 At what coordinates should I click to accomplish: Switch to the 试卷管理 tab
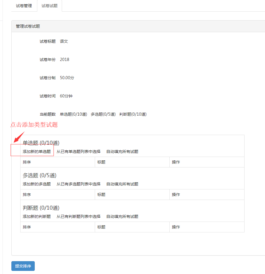coord(24,6)
